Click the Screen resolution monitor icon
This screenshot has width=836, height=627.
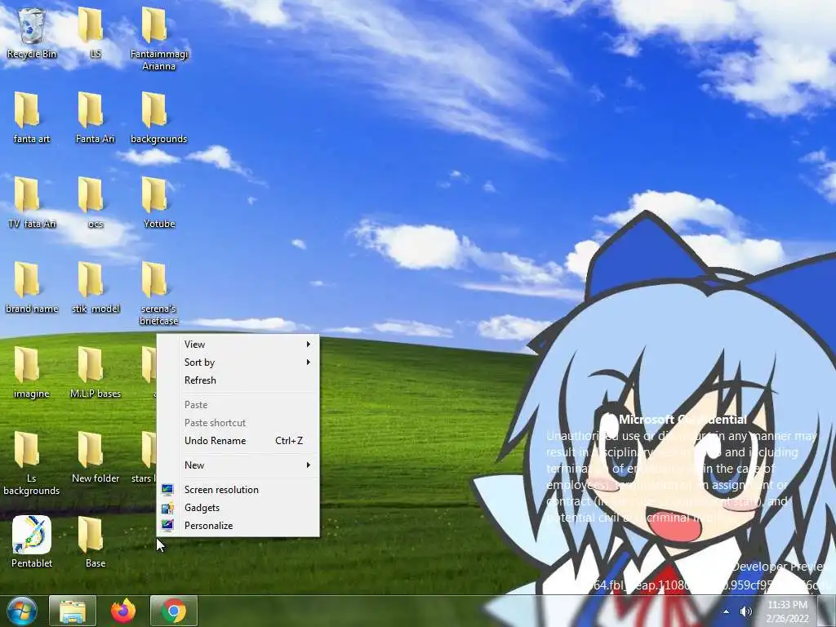pyautogui.click(x=167, y=490)
